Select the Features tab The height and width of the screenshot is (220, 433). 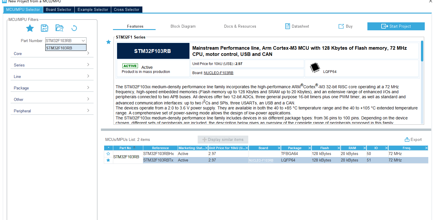[135, 26]
